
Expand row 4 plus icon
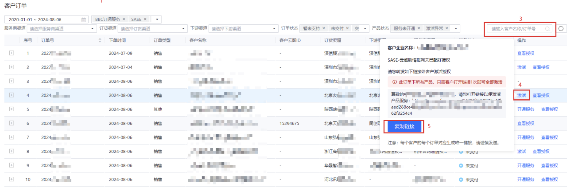pyautogui.click(x=12, y=95)
